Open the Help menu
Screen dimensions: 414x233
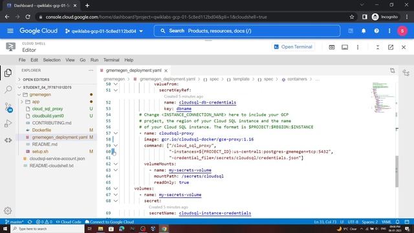pyautogui.click(x=129, y=60)
